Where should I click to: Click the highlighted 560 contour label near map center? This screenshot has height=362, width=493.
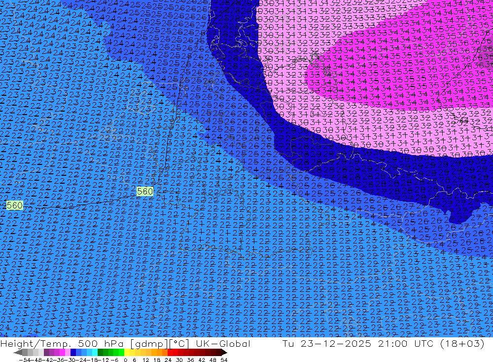[145, 191]
